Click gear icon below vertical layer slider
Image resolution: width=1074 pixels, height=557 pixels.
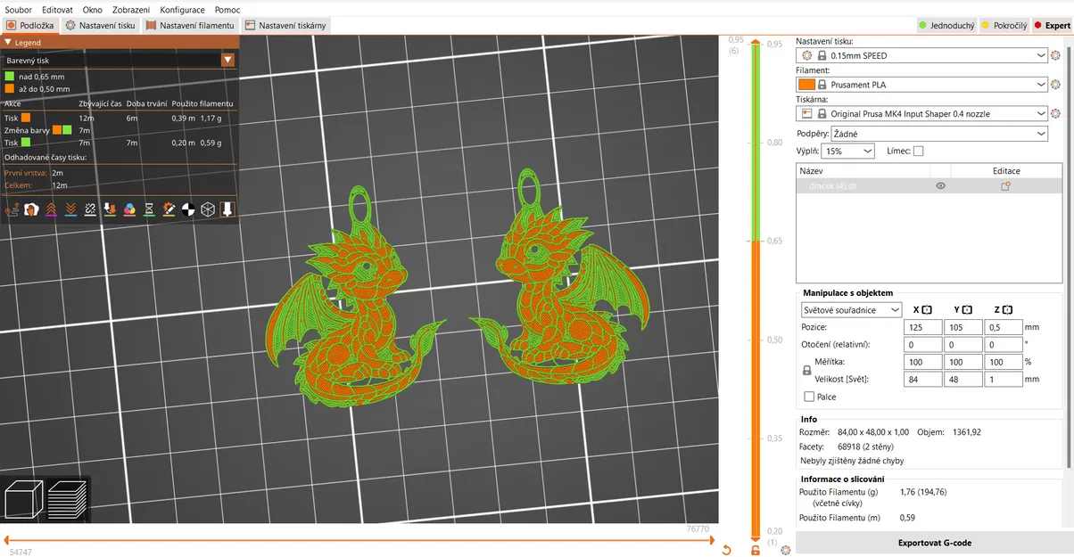tap(785, 550)
